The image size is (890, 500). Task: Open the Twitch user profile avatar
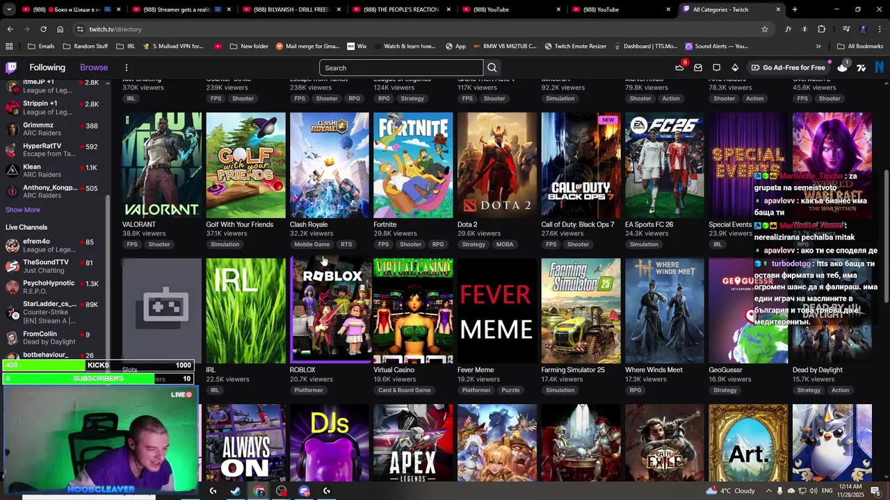point(880,67)
